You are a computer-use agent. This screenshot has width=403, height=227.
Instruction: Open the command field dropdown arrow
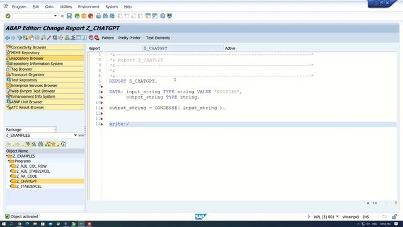point(55,16)
